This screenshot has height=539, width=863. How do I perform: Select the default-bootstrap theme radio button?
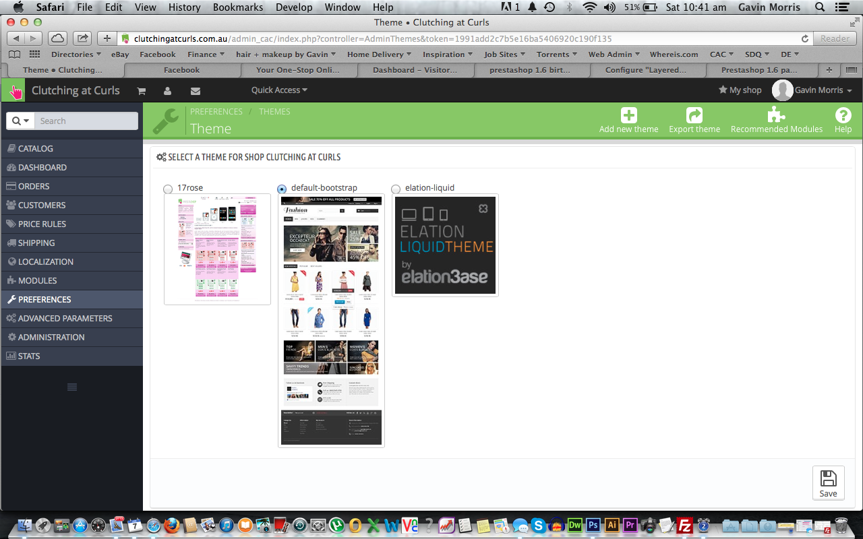click(x=282, y=189)
